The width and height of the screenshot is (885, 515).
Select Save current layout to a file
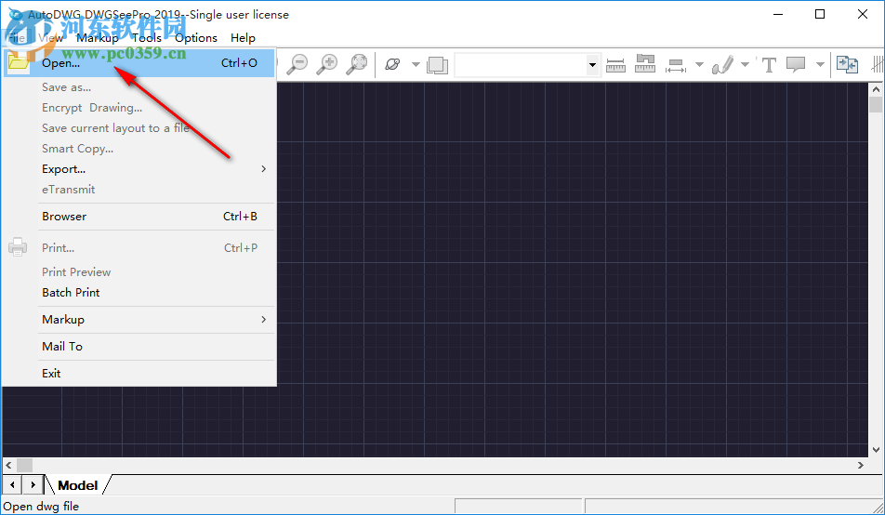coord(139,128)
